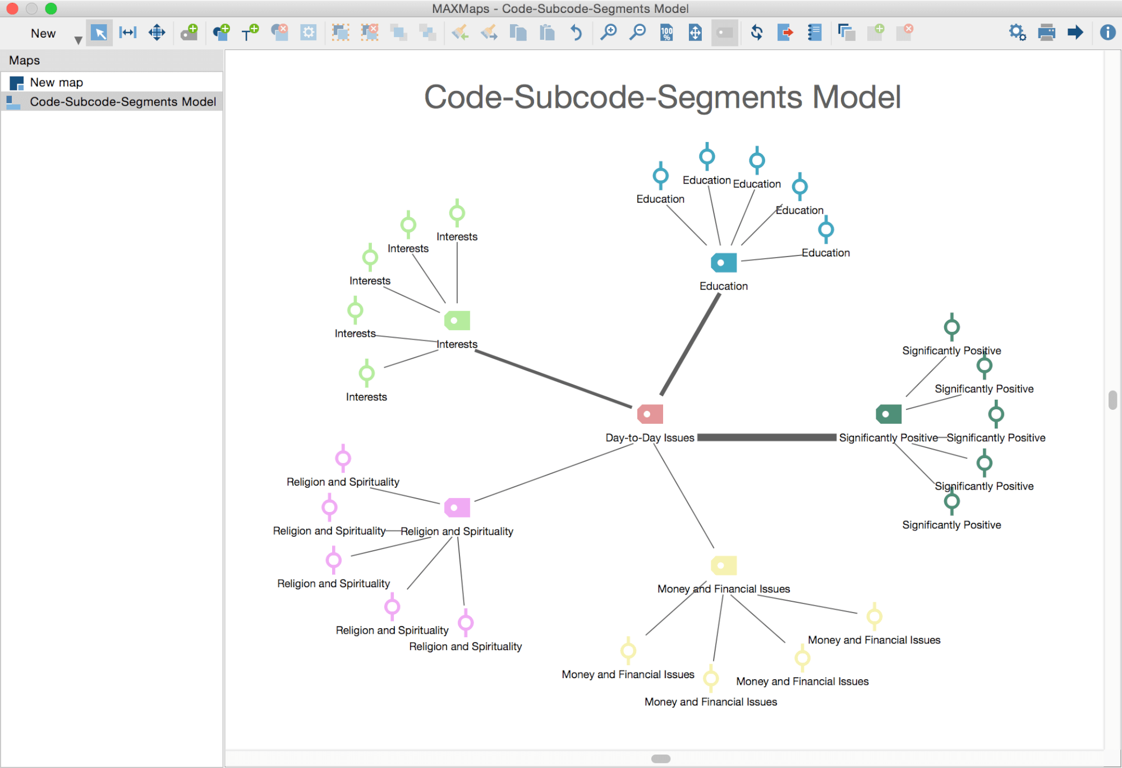Select the Day-to-Day Issues code node

(650, 414)
